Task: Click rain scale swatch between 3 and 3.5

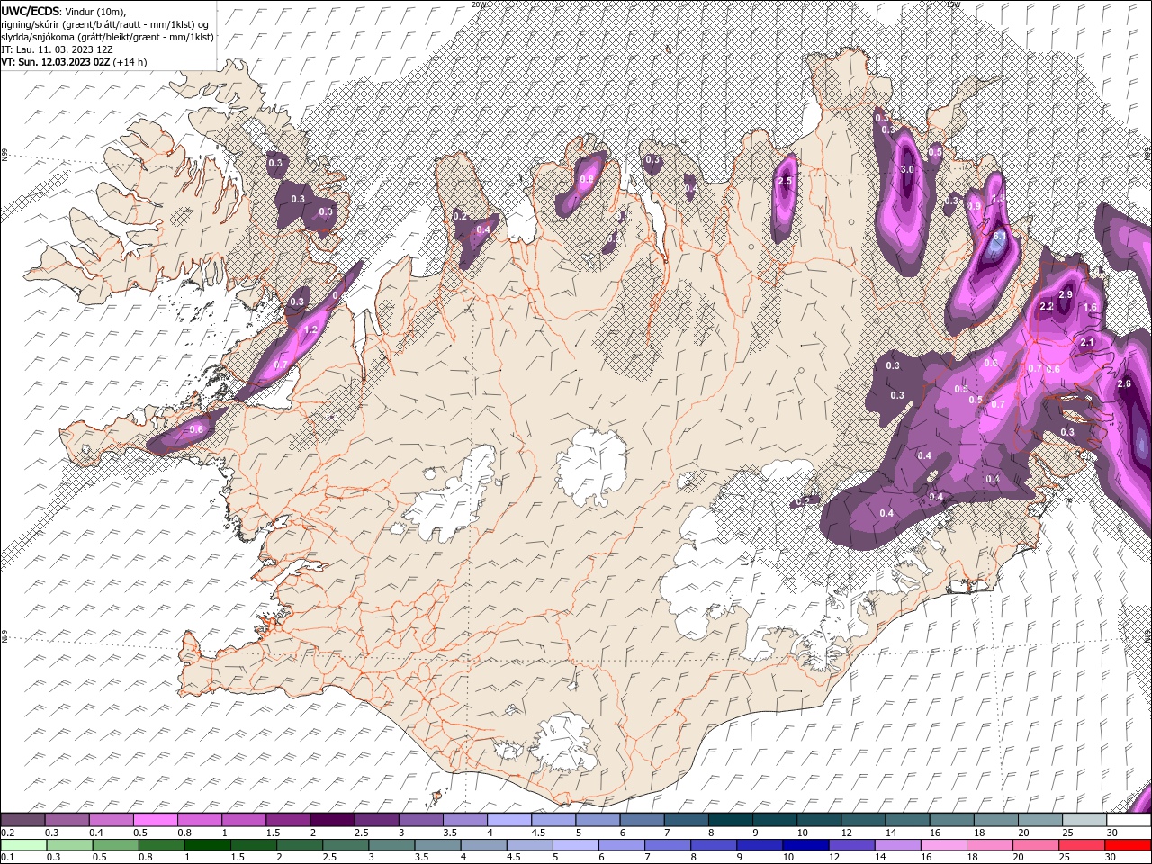Action: [391, 845]
